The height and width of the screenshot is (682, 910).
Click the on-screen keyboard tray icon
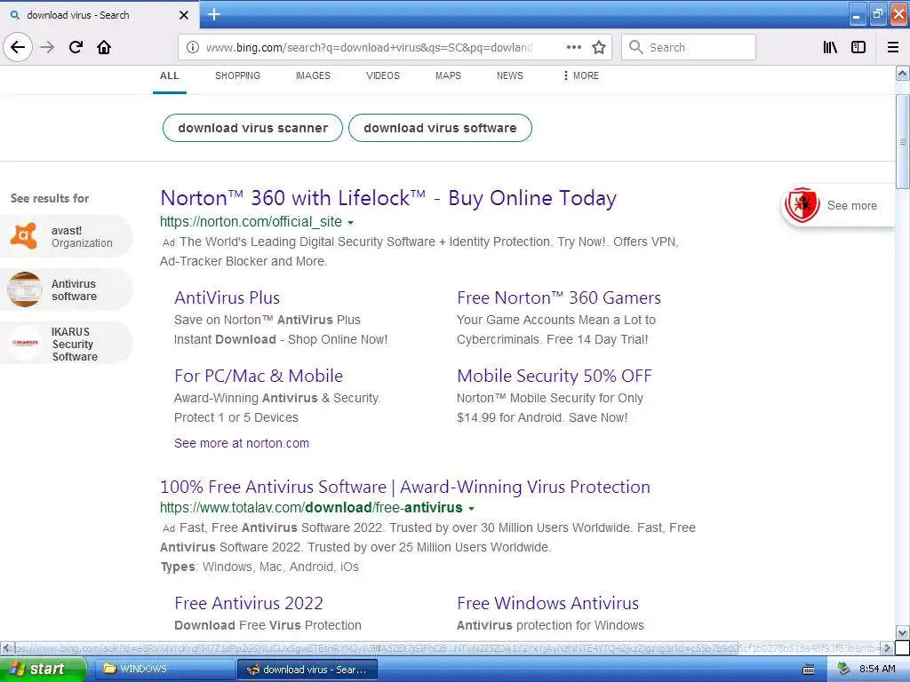tap(809, 670)
